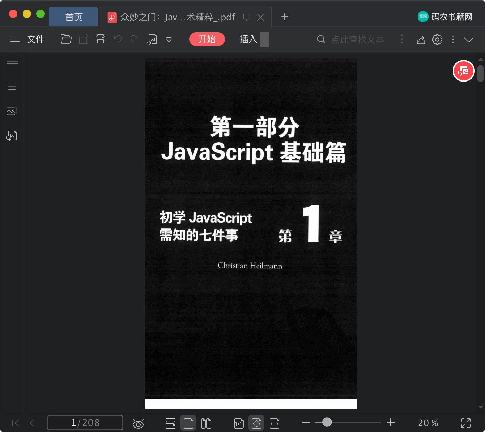Zoom in with the plus button
The image size is (485, 432).
(391, 422)
